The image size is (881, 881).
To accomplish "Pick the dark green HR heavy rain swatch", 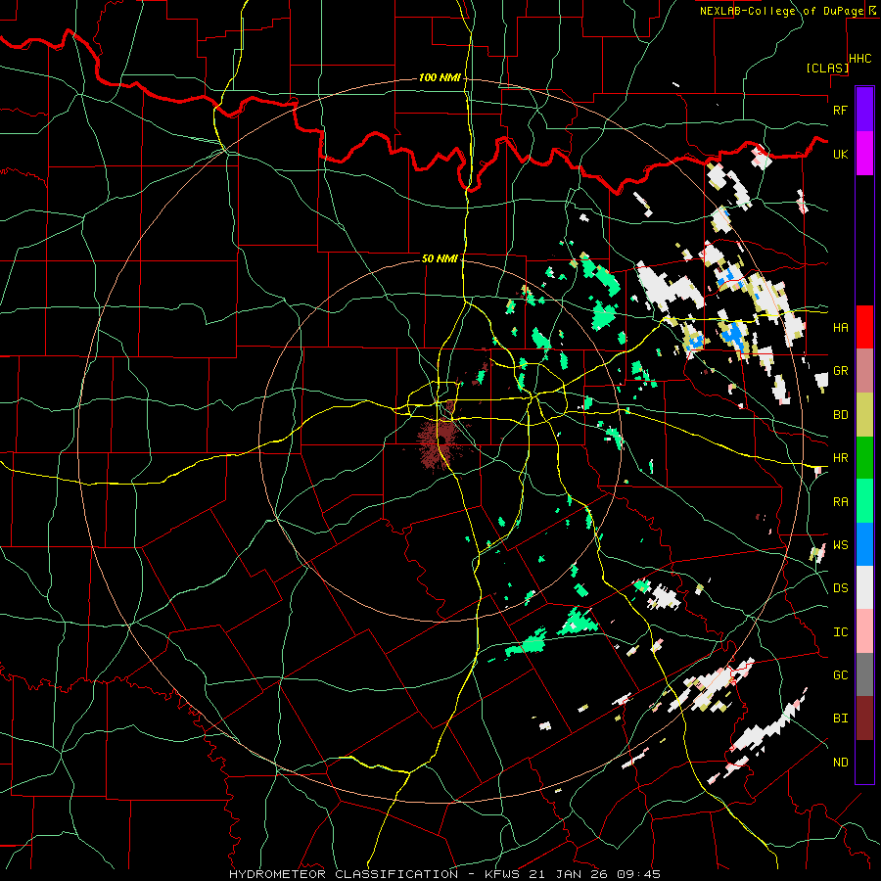I will 864,458.
